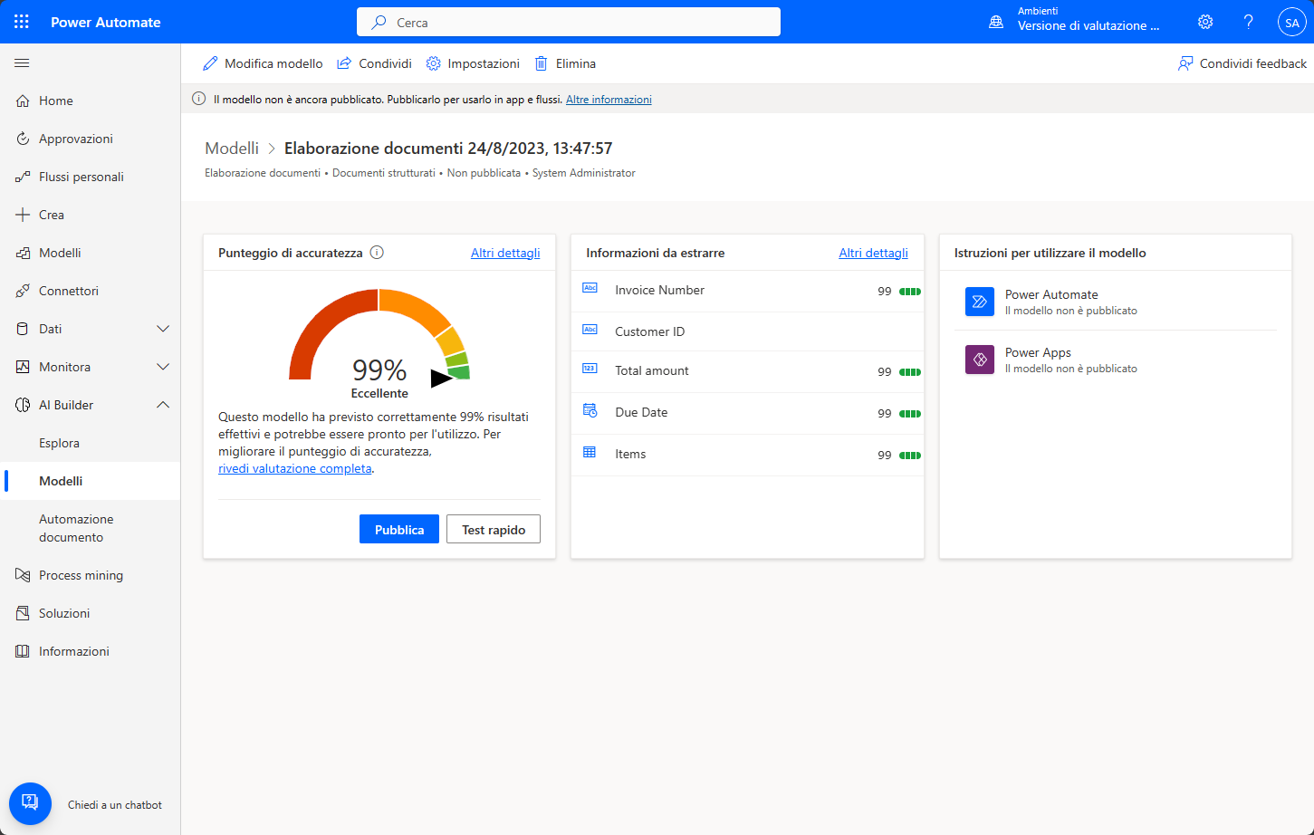Expand the Dati menu chevron
Screen dimensions: 1314x835
click(163, 329)
